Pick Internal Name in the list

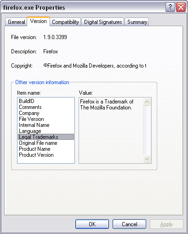46,125
